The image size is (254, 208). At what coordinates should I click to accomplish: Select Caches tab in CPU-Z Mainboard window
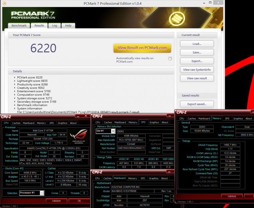[x=107, y=178]
